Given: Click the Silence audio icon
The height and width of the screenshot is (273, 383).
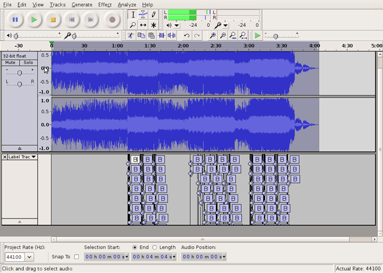Looking at the screenshot, I should click(172, 36).
